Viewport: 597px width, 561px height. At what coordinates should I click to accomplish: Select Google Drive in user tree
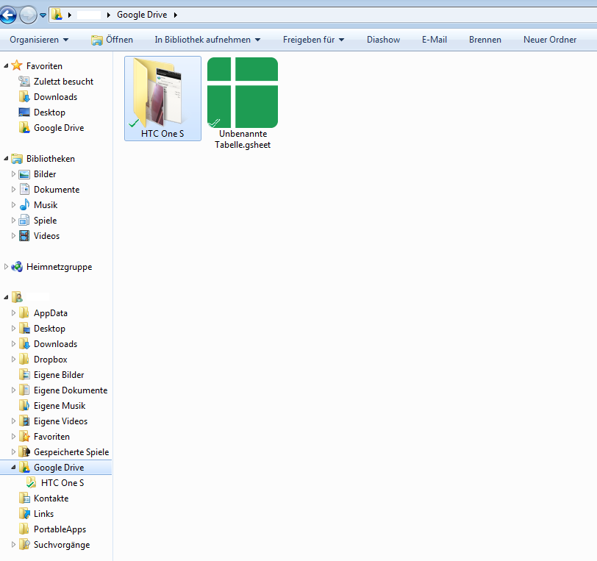pyautogui.click(x=59, y=468)
